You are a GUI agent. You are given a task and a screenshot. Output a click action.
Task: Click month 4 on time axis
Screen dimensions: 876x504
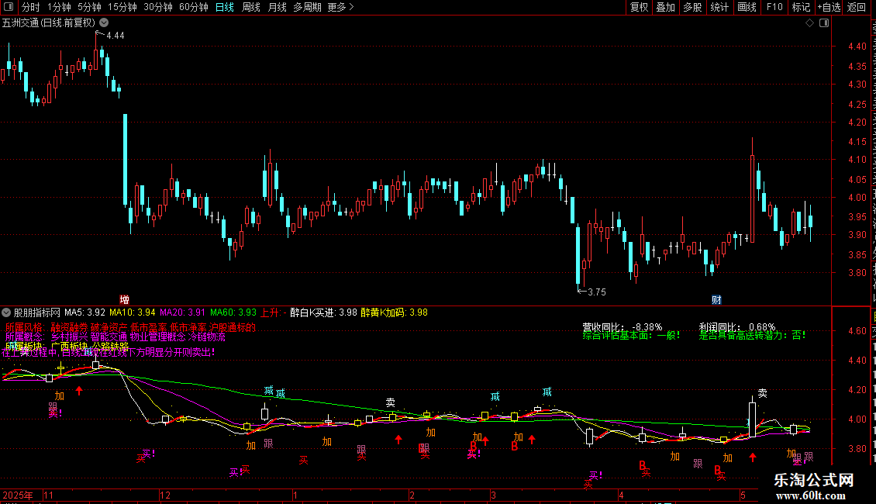coord(621,495)
